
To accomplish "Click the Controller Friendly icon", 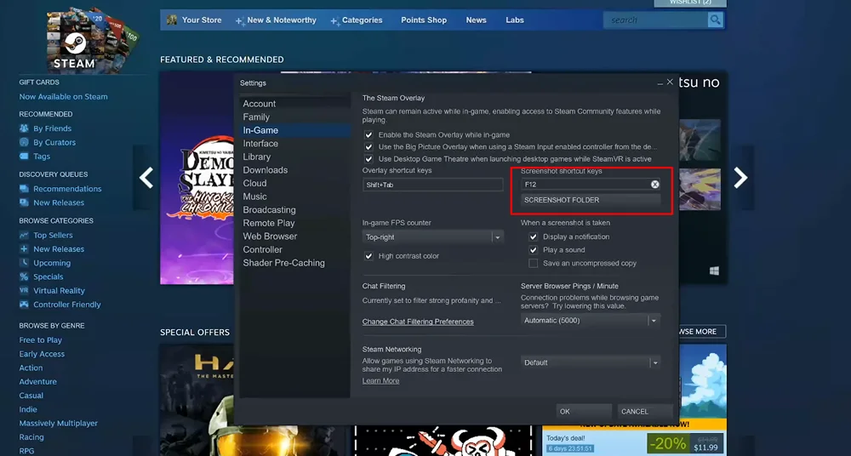I will coord(25,305).
